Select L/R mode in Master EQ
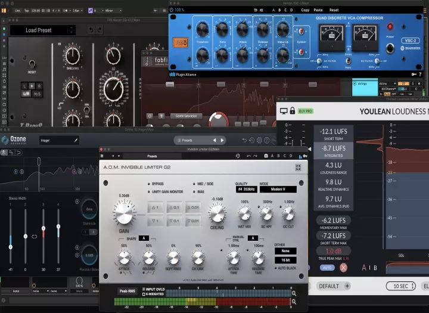 coord(26,94)
